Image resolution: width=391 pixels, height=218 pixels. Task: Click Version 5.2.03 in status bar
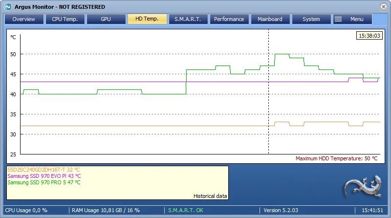[x=281, y=210]
